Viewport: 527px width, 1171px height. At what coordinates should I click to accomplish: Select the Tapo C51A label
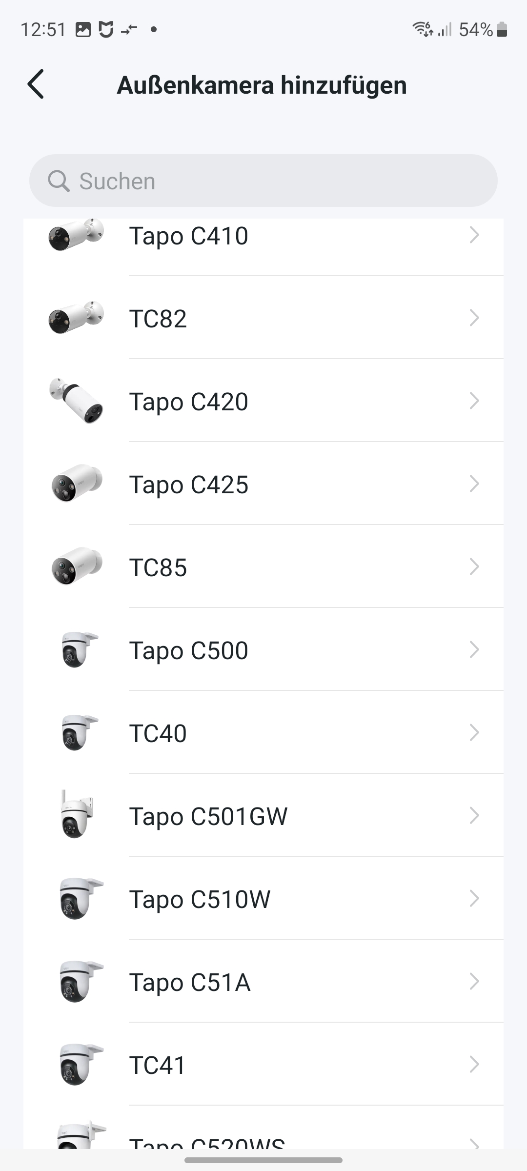click(x=190, y=982)
